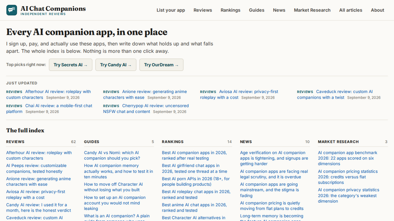Open Just Updated Aviosa AI review link
Image resolution: width=394 pixels, height=221 pixels.
coord(239,95)
